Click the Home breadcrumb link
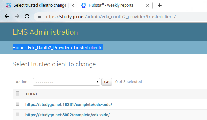Viewport: 207px width, 120px height. 19,48
